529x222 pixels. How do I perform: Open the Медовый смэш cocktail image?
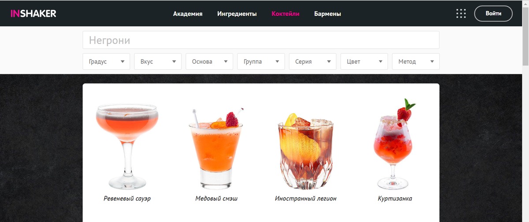pyautogui.click(x=216, y=148)
